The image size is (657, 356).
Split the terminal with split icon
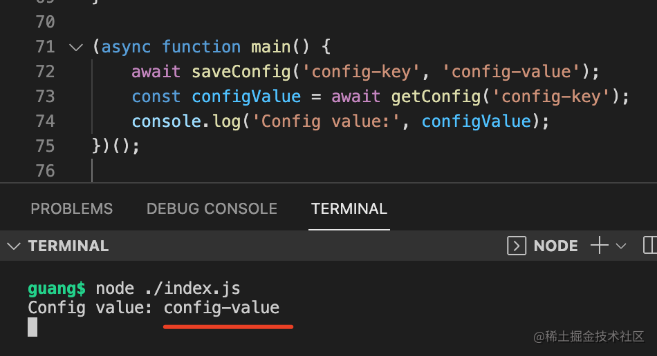(x=650, y=246)
